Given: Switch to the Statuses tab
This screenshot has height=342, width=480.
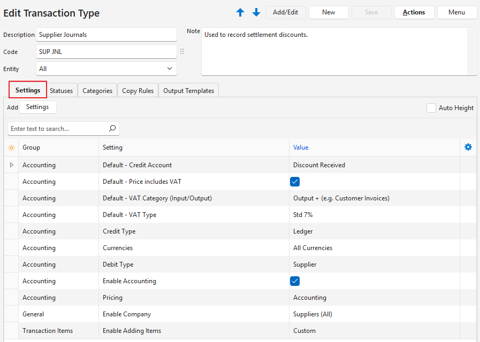Looking at the screenshot, I should pyautogui.click(x=62, y=91).
